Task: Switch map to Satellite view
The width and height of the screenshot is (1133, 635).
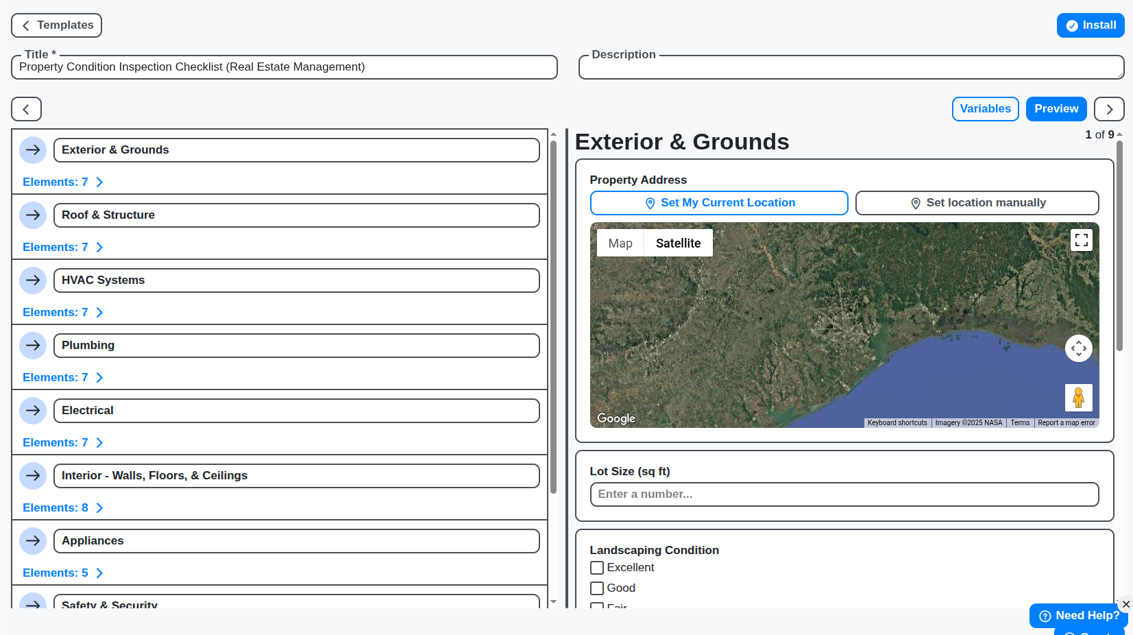Action: pyautogui.click(x=678, y=243)
